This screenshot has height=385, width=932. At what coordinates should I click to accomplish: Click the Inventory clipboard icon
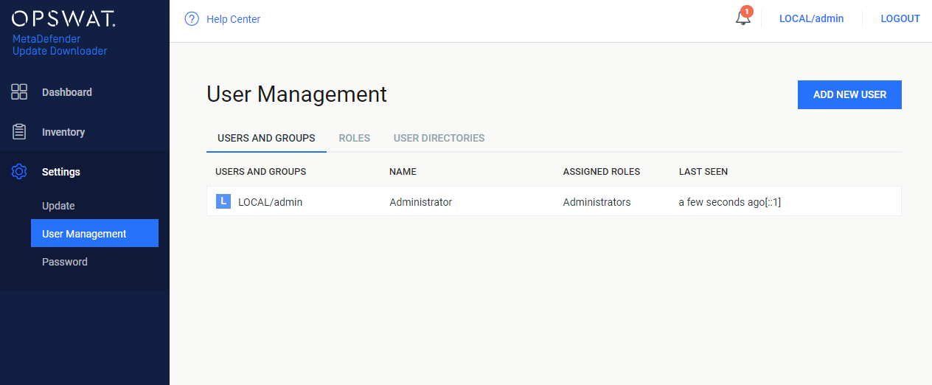pyautogui.click(x=19, y=132)
